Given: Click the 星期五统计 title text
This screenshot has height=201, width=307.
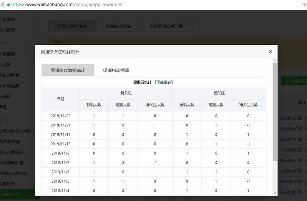Looking at the screenshot, I should coord(142,82).
